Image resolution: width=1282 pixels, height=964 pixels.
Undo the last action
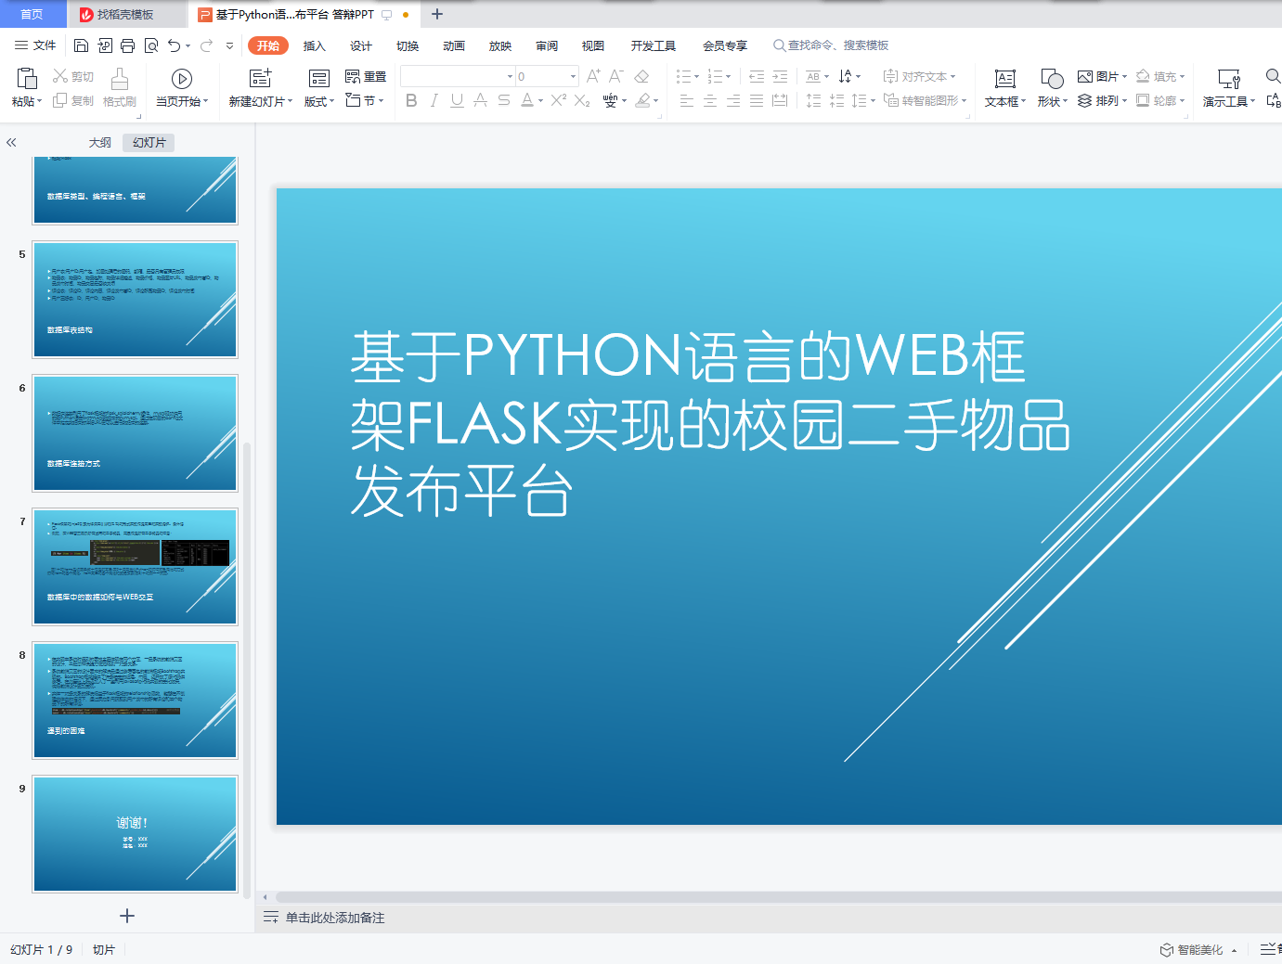click(174, 45)
